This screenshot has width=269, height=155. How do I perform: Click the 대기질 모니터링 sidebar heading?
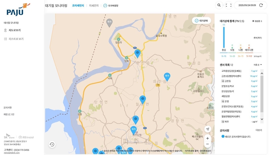11,23
